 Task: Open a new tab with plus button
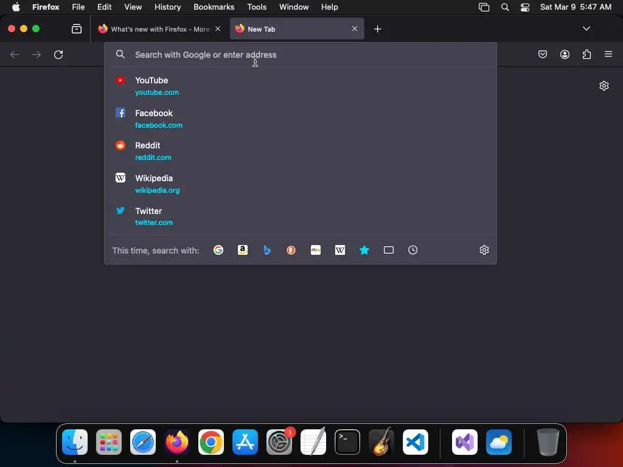click(377, 29)
